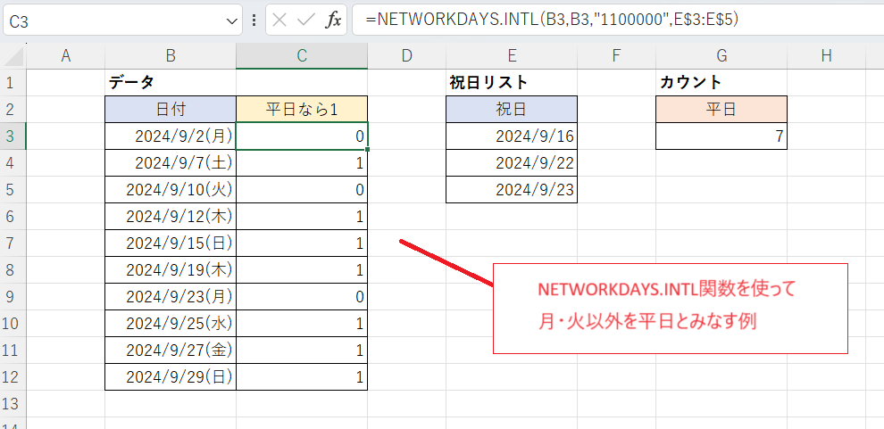This screenshot has height=429, width=884.
Task: Click the cell labeled データ
Action: pyautogui.click(x=171, y=83)
